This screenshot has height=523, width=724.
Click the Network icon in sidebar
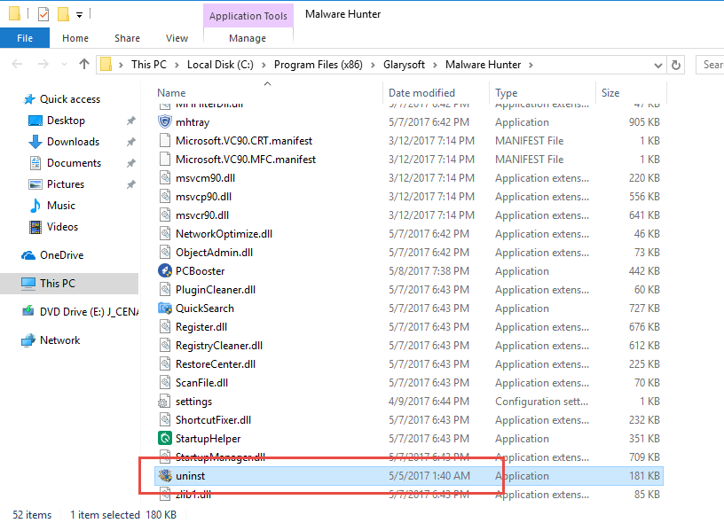click(x=28, y=340)
